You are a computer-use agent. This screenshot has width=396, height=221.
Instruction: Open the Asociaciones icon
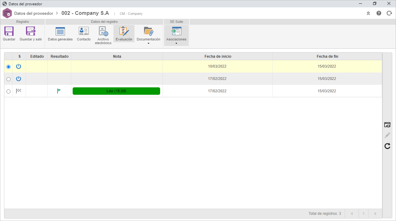(177, 31)
